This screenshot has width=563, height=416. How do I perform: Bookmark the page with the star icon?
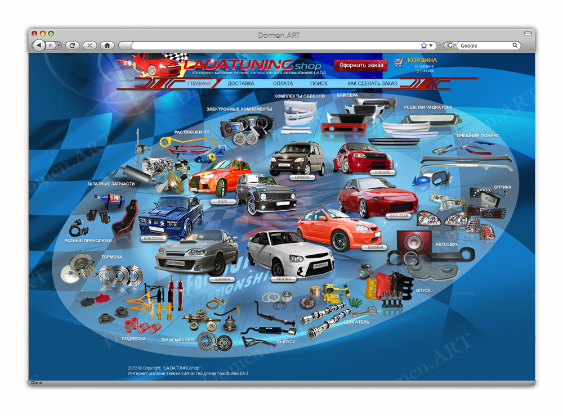pos(424,46)
